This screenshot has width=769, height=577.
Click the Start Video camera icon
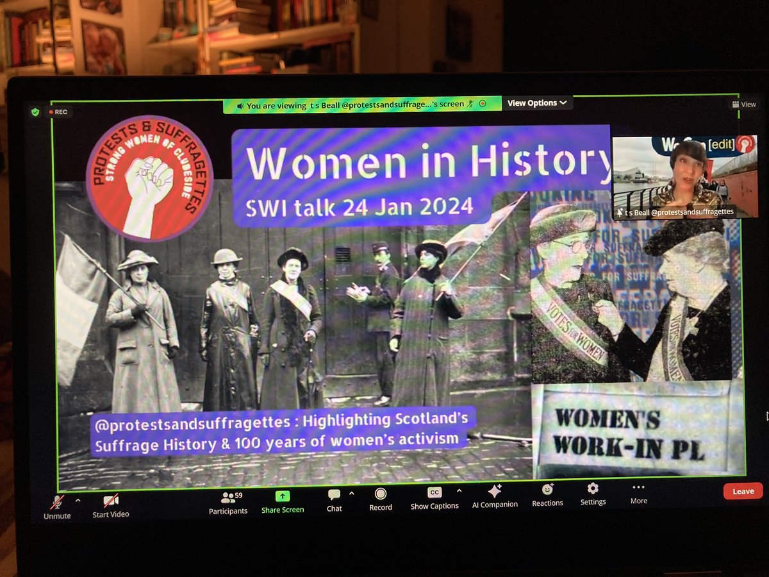pyautogui.click(x=111, y=501)
